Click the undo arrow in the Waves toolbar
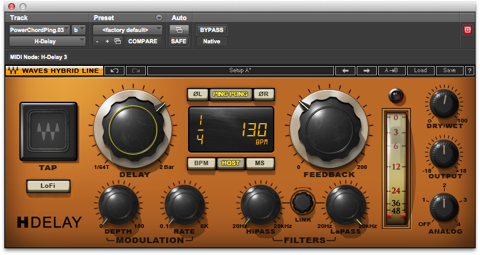Image resolution: width=480 pixels, height=255 pixels. [x=114, y=70]
